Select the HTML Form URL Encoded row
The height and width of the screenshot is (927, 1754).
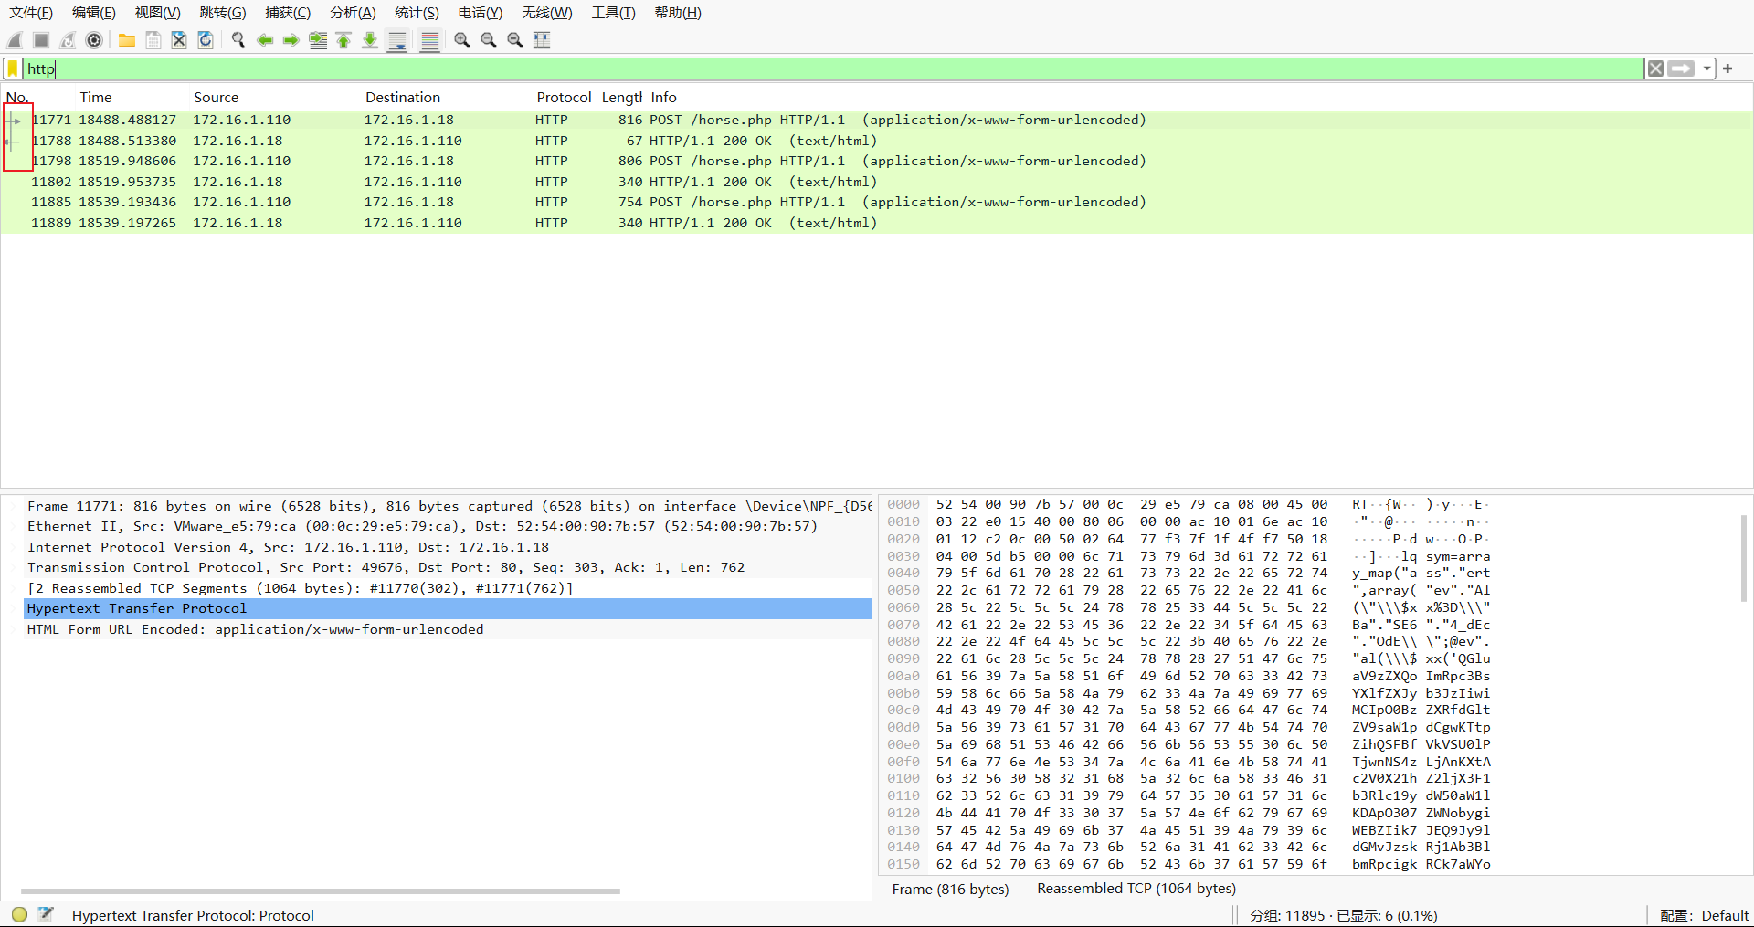point(448,629)
